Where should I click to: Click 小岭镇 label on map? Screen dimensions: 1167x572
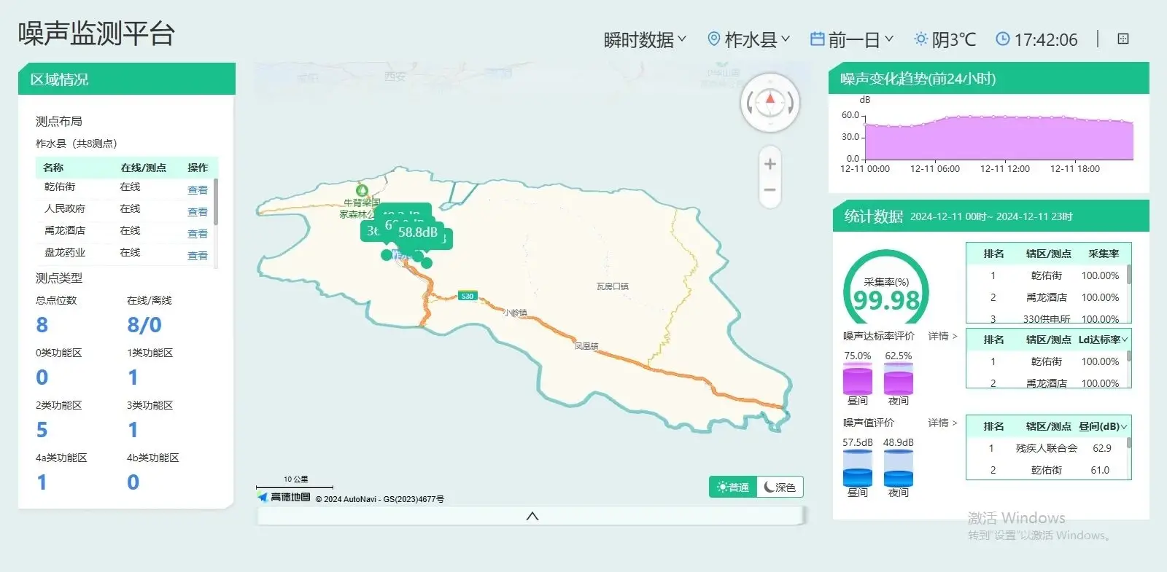pos(515,313)
